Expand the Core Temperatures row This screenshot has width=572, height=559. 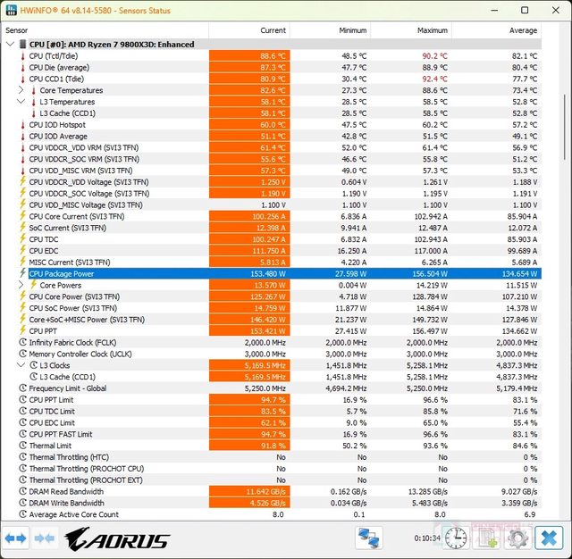coord(21,90)
